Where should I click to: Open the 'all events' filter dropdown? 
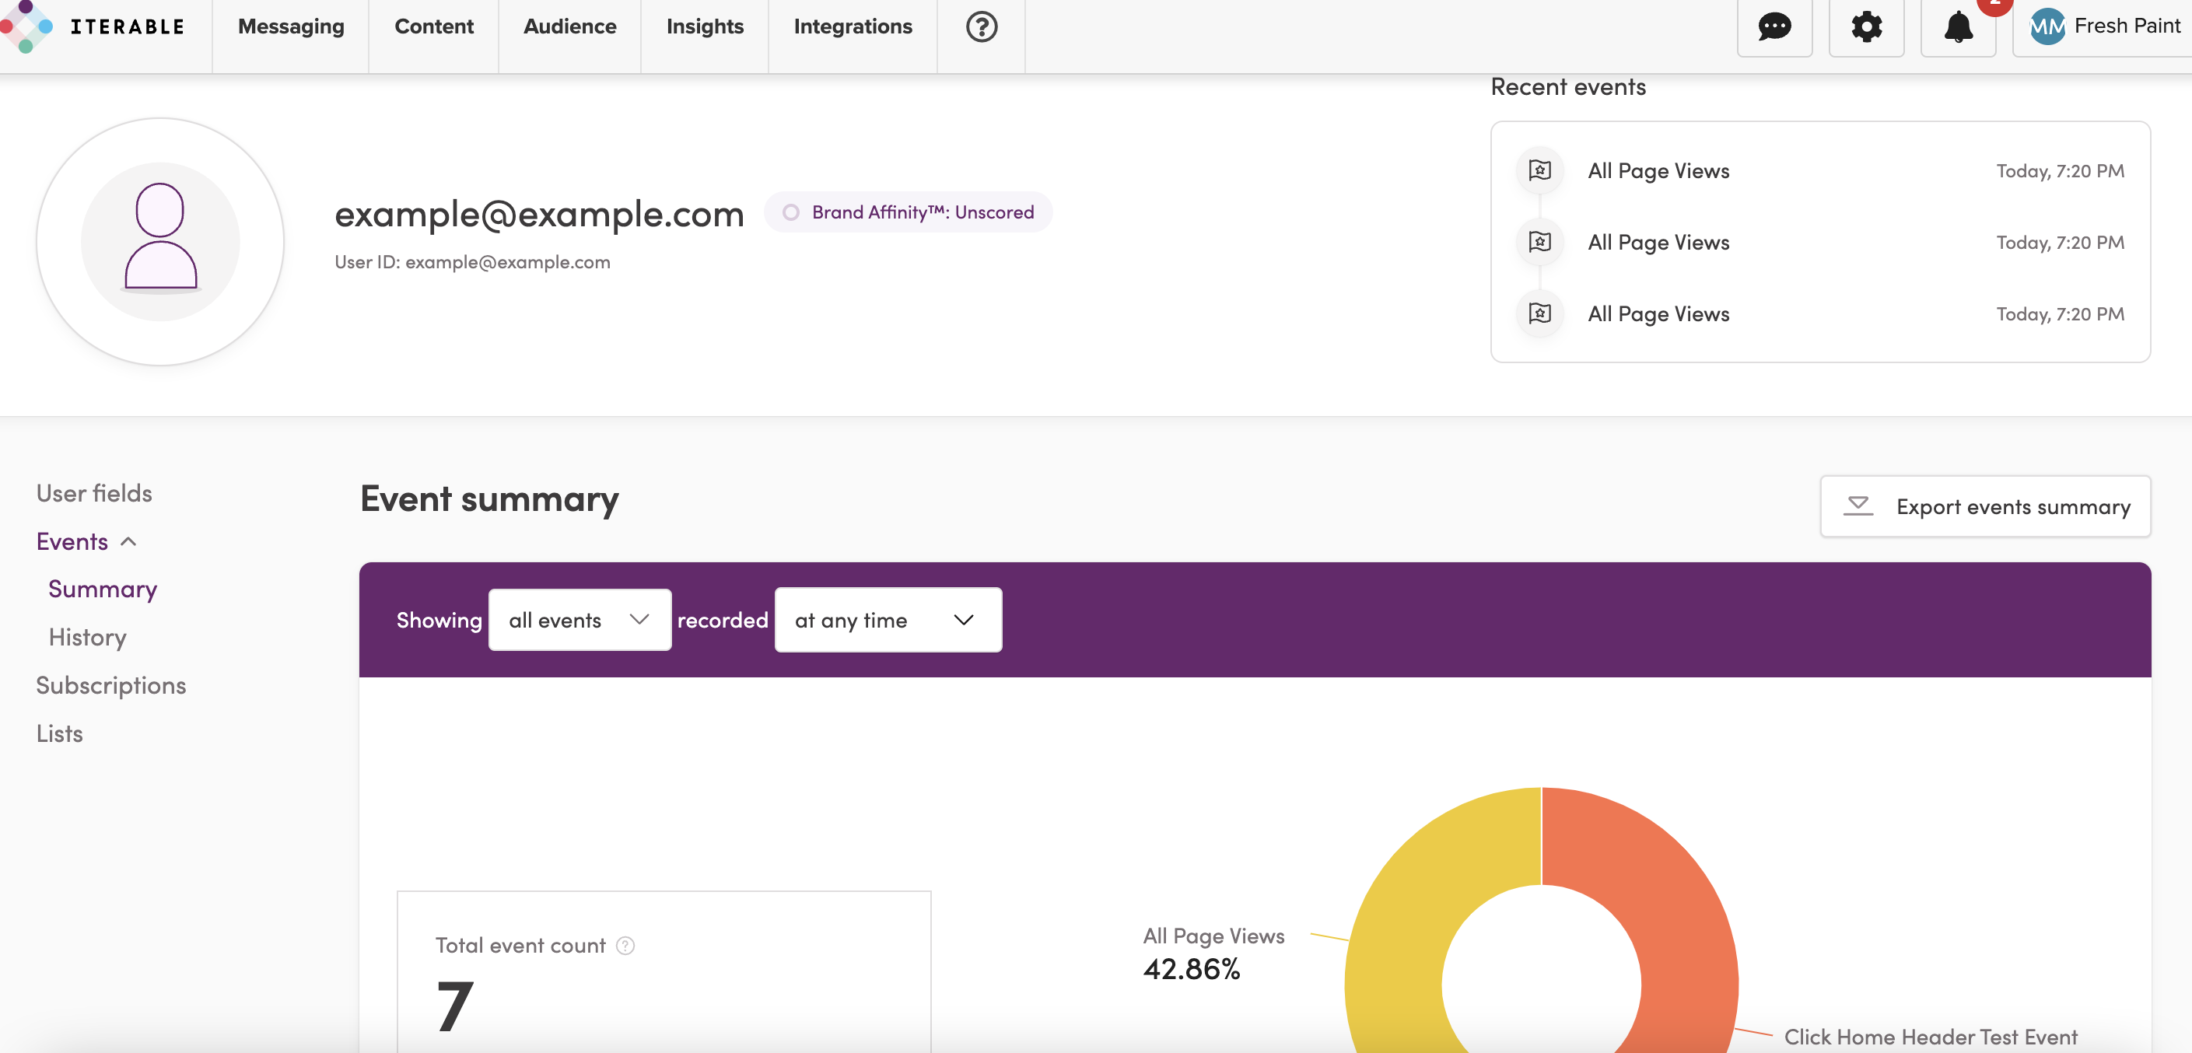580,620
